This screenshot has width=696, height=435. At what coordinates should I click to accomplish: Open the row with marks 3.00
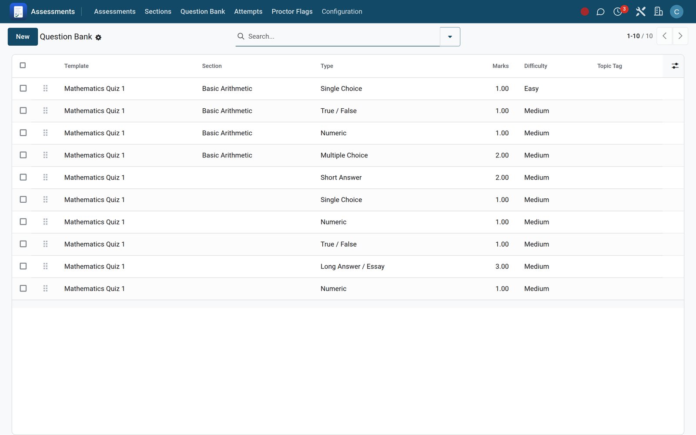(x=348, y=266)
